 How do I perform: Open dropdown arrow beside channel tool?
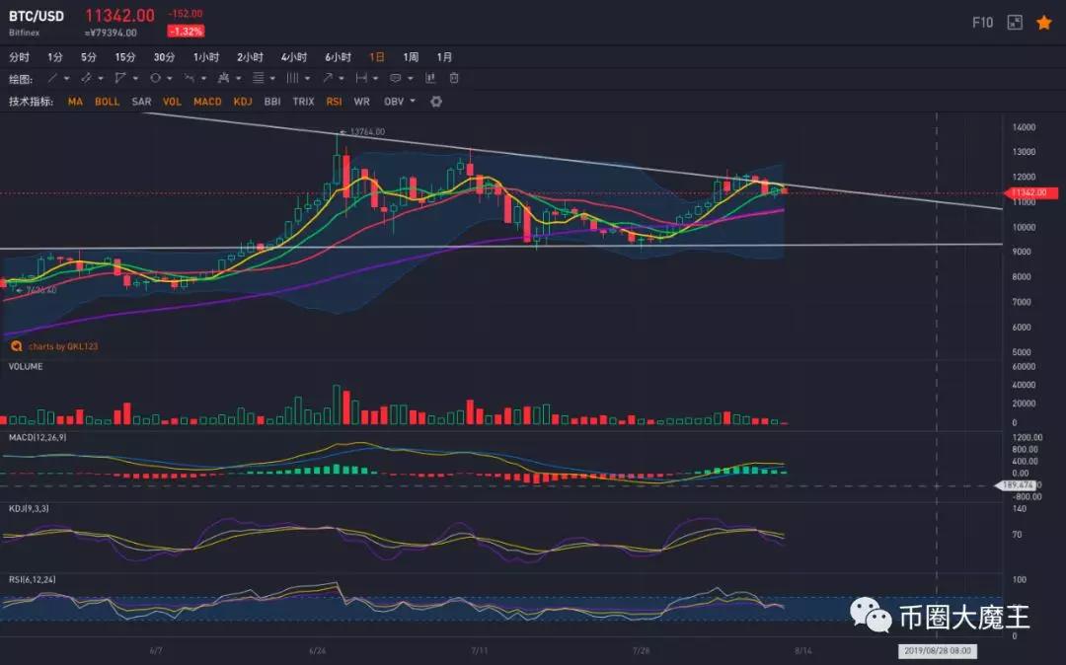tap(101, 79)
